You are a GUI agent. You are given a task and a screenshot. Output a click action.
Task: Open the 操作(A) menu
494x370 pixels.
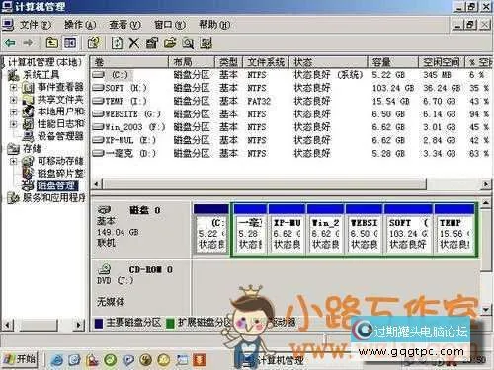80,25
